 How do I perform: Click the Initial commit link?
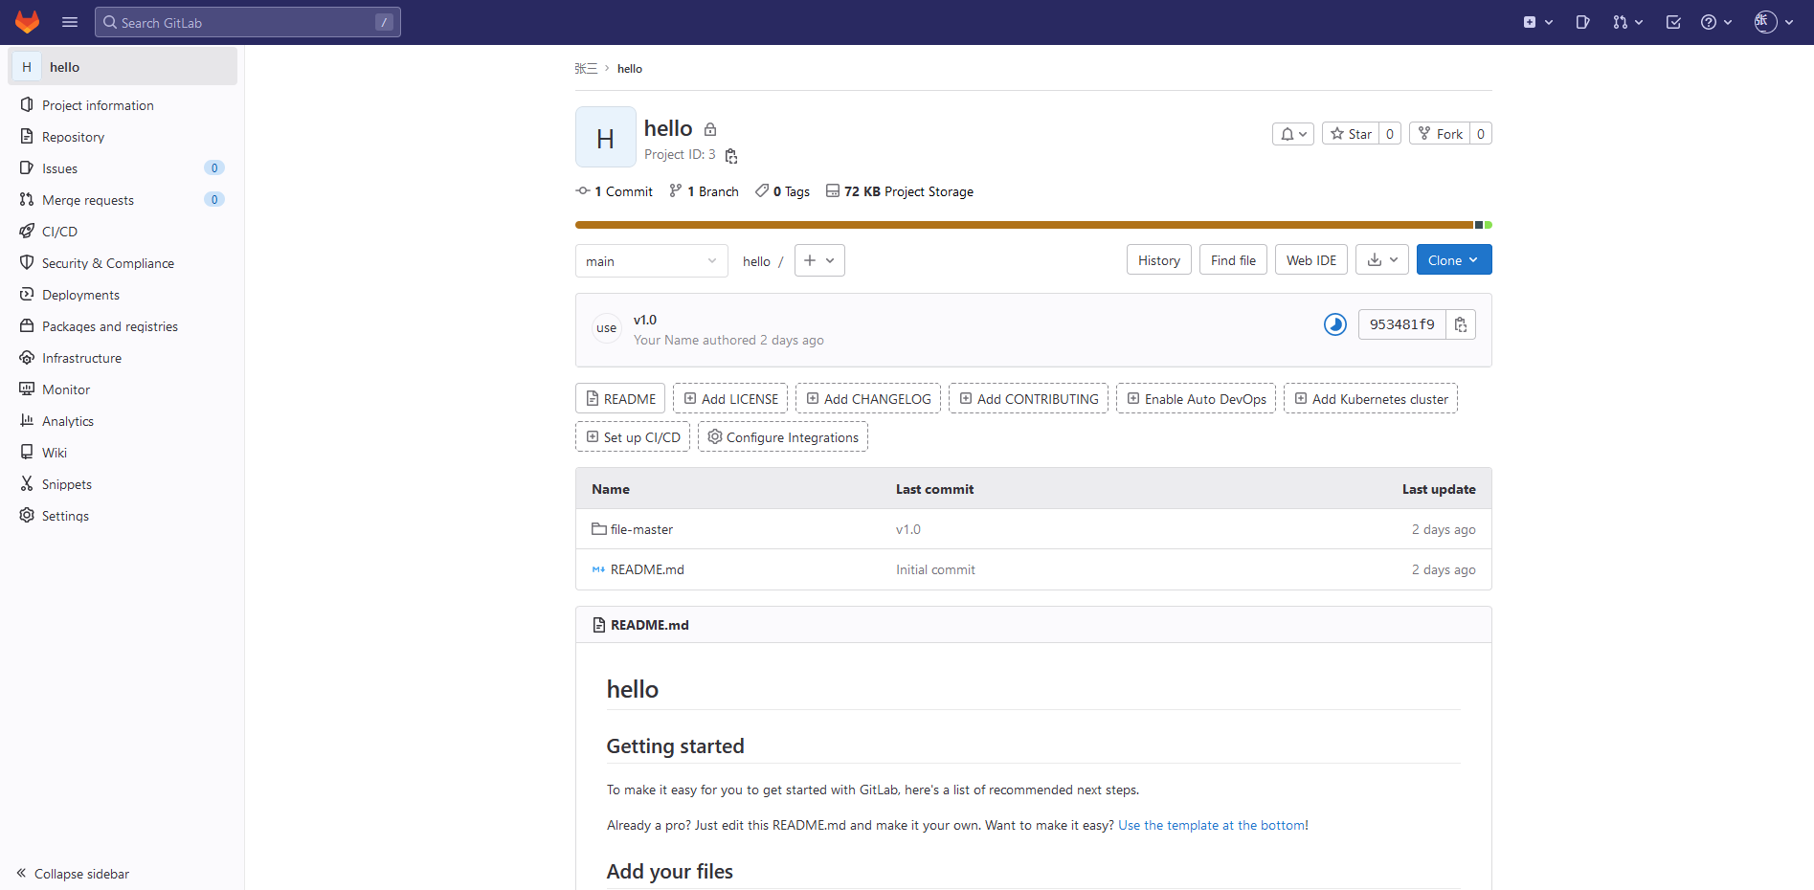point(935,569)
